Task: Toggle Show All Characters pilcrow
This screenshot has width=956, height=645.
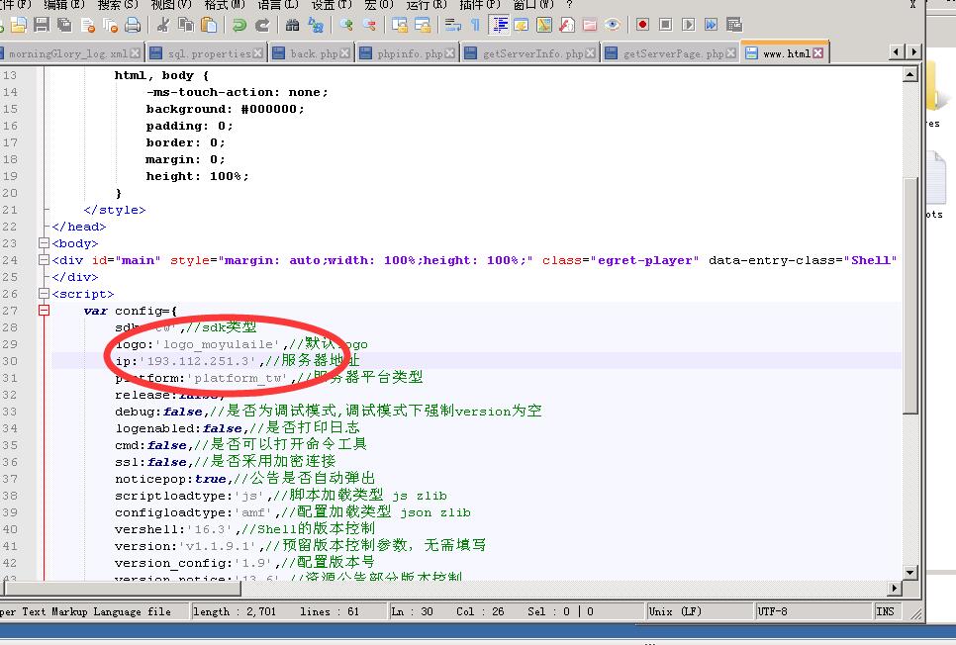Action: (x=475, y=25)
